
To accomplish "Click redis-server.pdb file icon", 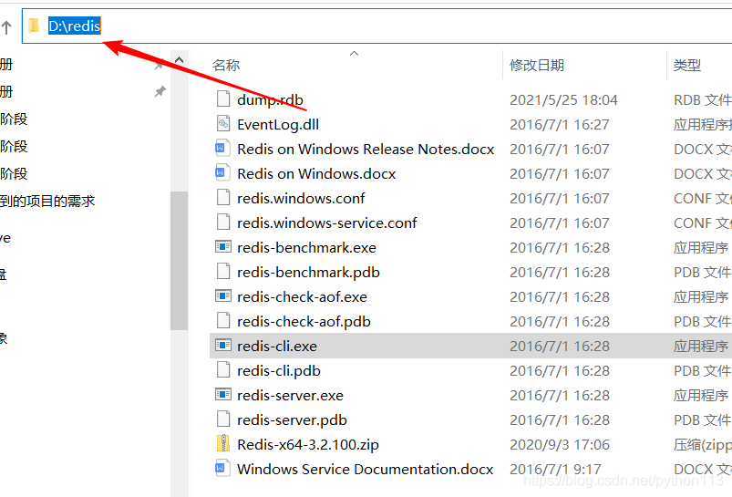I will [223, 419].
